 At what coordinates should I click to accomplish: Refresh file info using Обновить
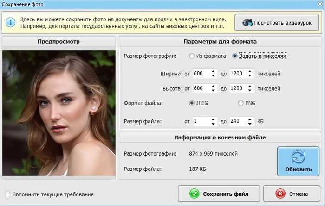click(298, 162)
